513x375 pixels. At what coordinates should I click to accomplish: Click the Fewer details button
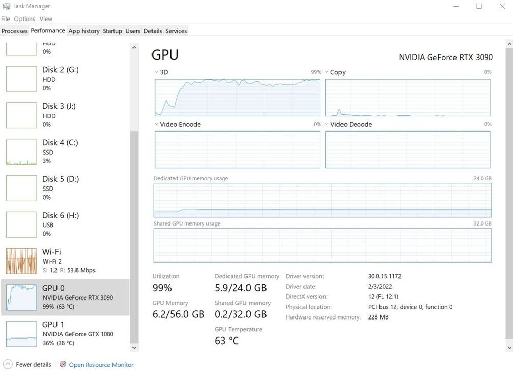pyautogui.click(x=33, y=364)
